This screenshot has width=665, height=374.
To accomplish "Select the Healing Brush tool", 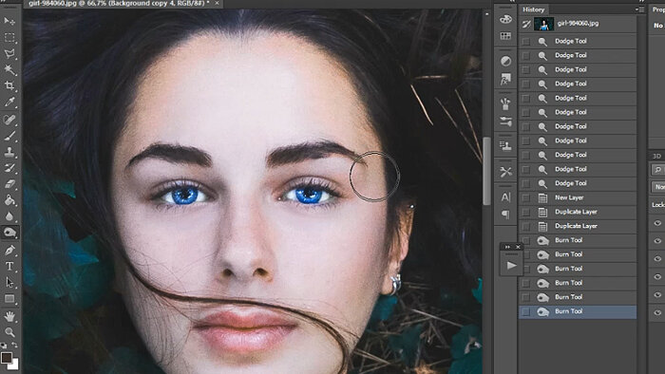I will [9, 120].
